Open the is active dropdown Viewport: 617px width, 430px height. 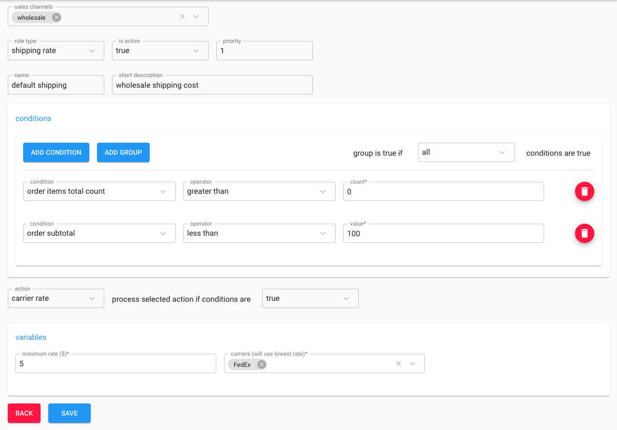[160, 51]
